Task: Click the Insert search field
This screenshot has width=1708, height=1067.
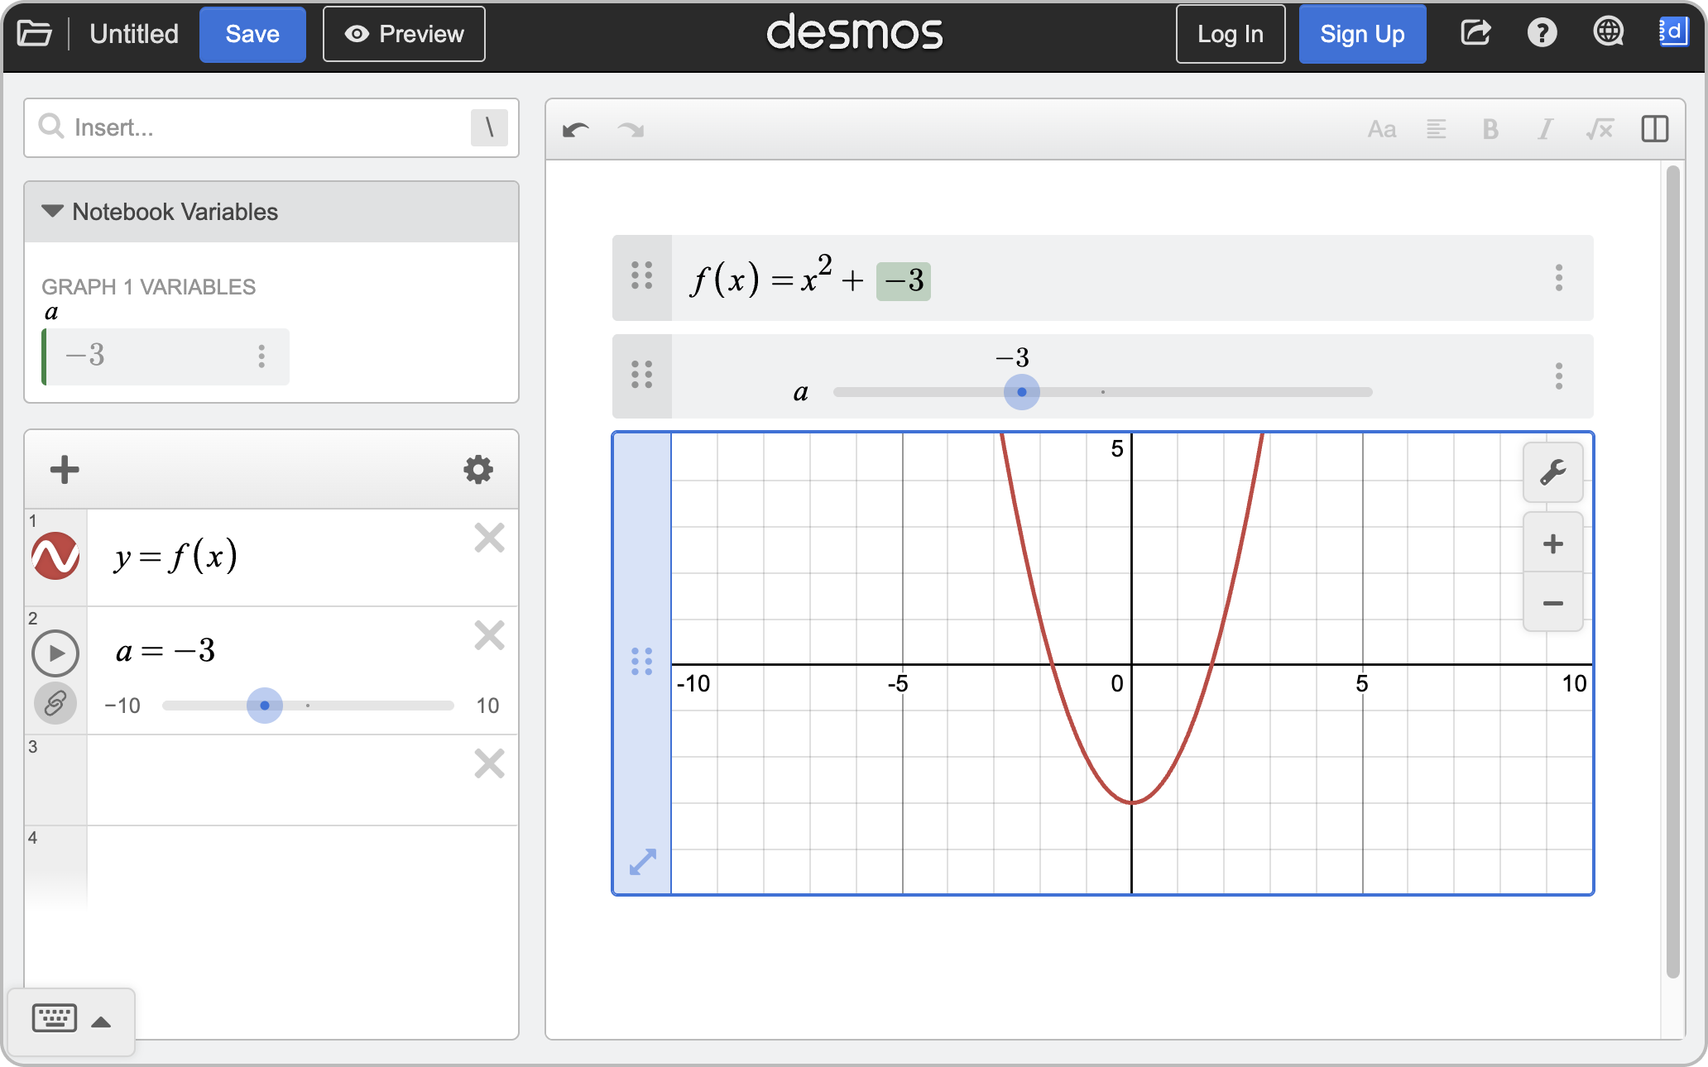Action: 271,127
